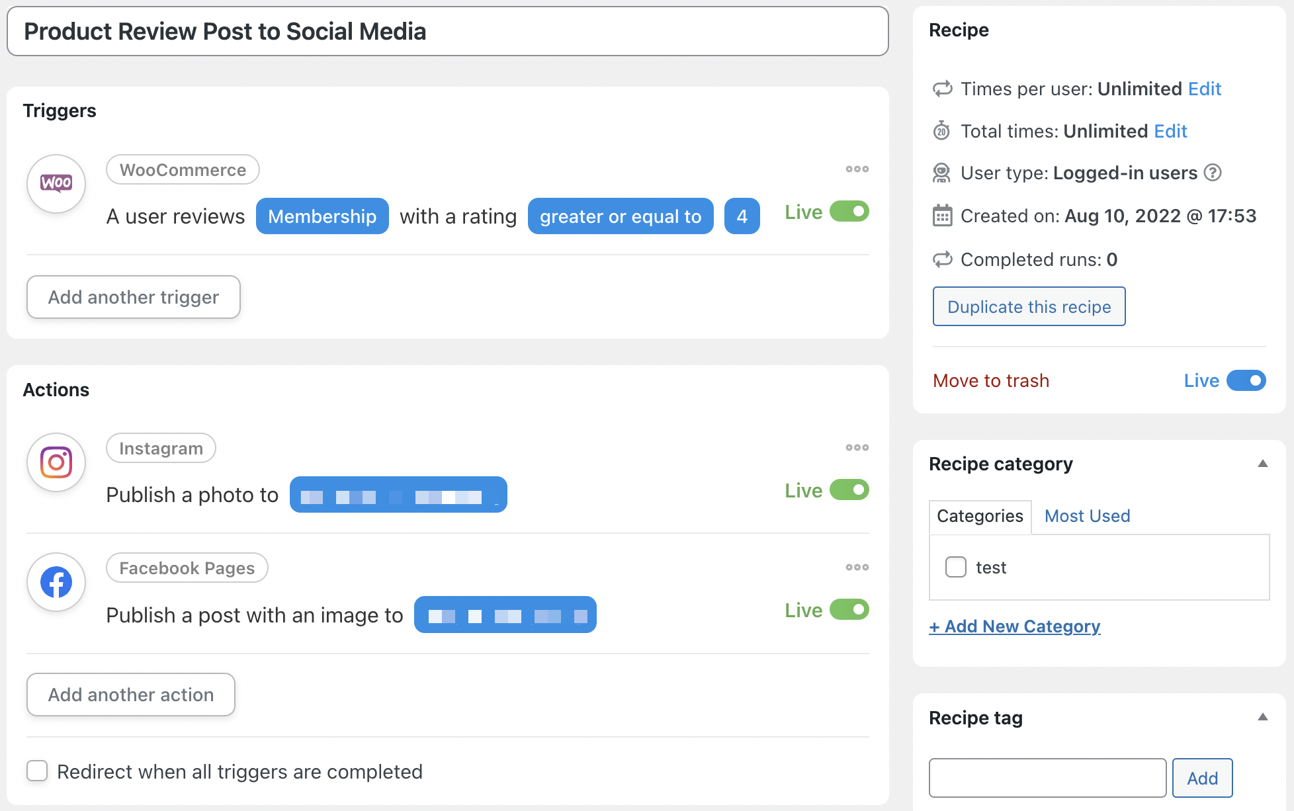Enable Redirect when all triggers are completed
The image size is (1294, 811).
37,771
